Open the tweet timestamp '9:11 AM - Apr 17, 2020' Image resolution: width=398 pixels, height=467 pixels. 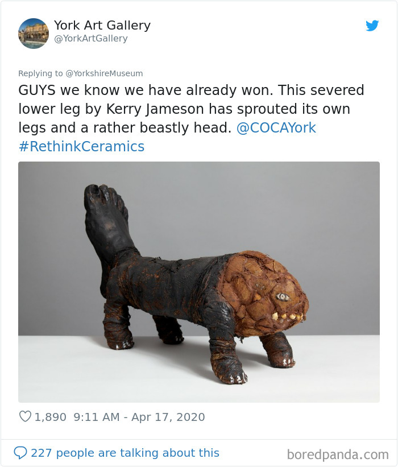point(140,417)
